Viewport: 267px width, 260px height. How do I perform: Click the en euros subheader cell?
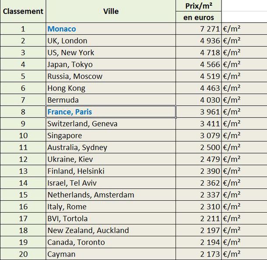point(199,17)
